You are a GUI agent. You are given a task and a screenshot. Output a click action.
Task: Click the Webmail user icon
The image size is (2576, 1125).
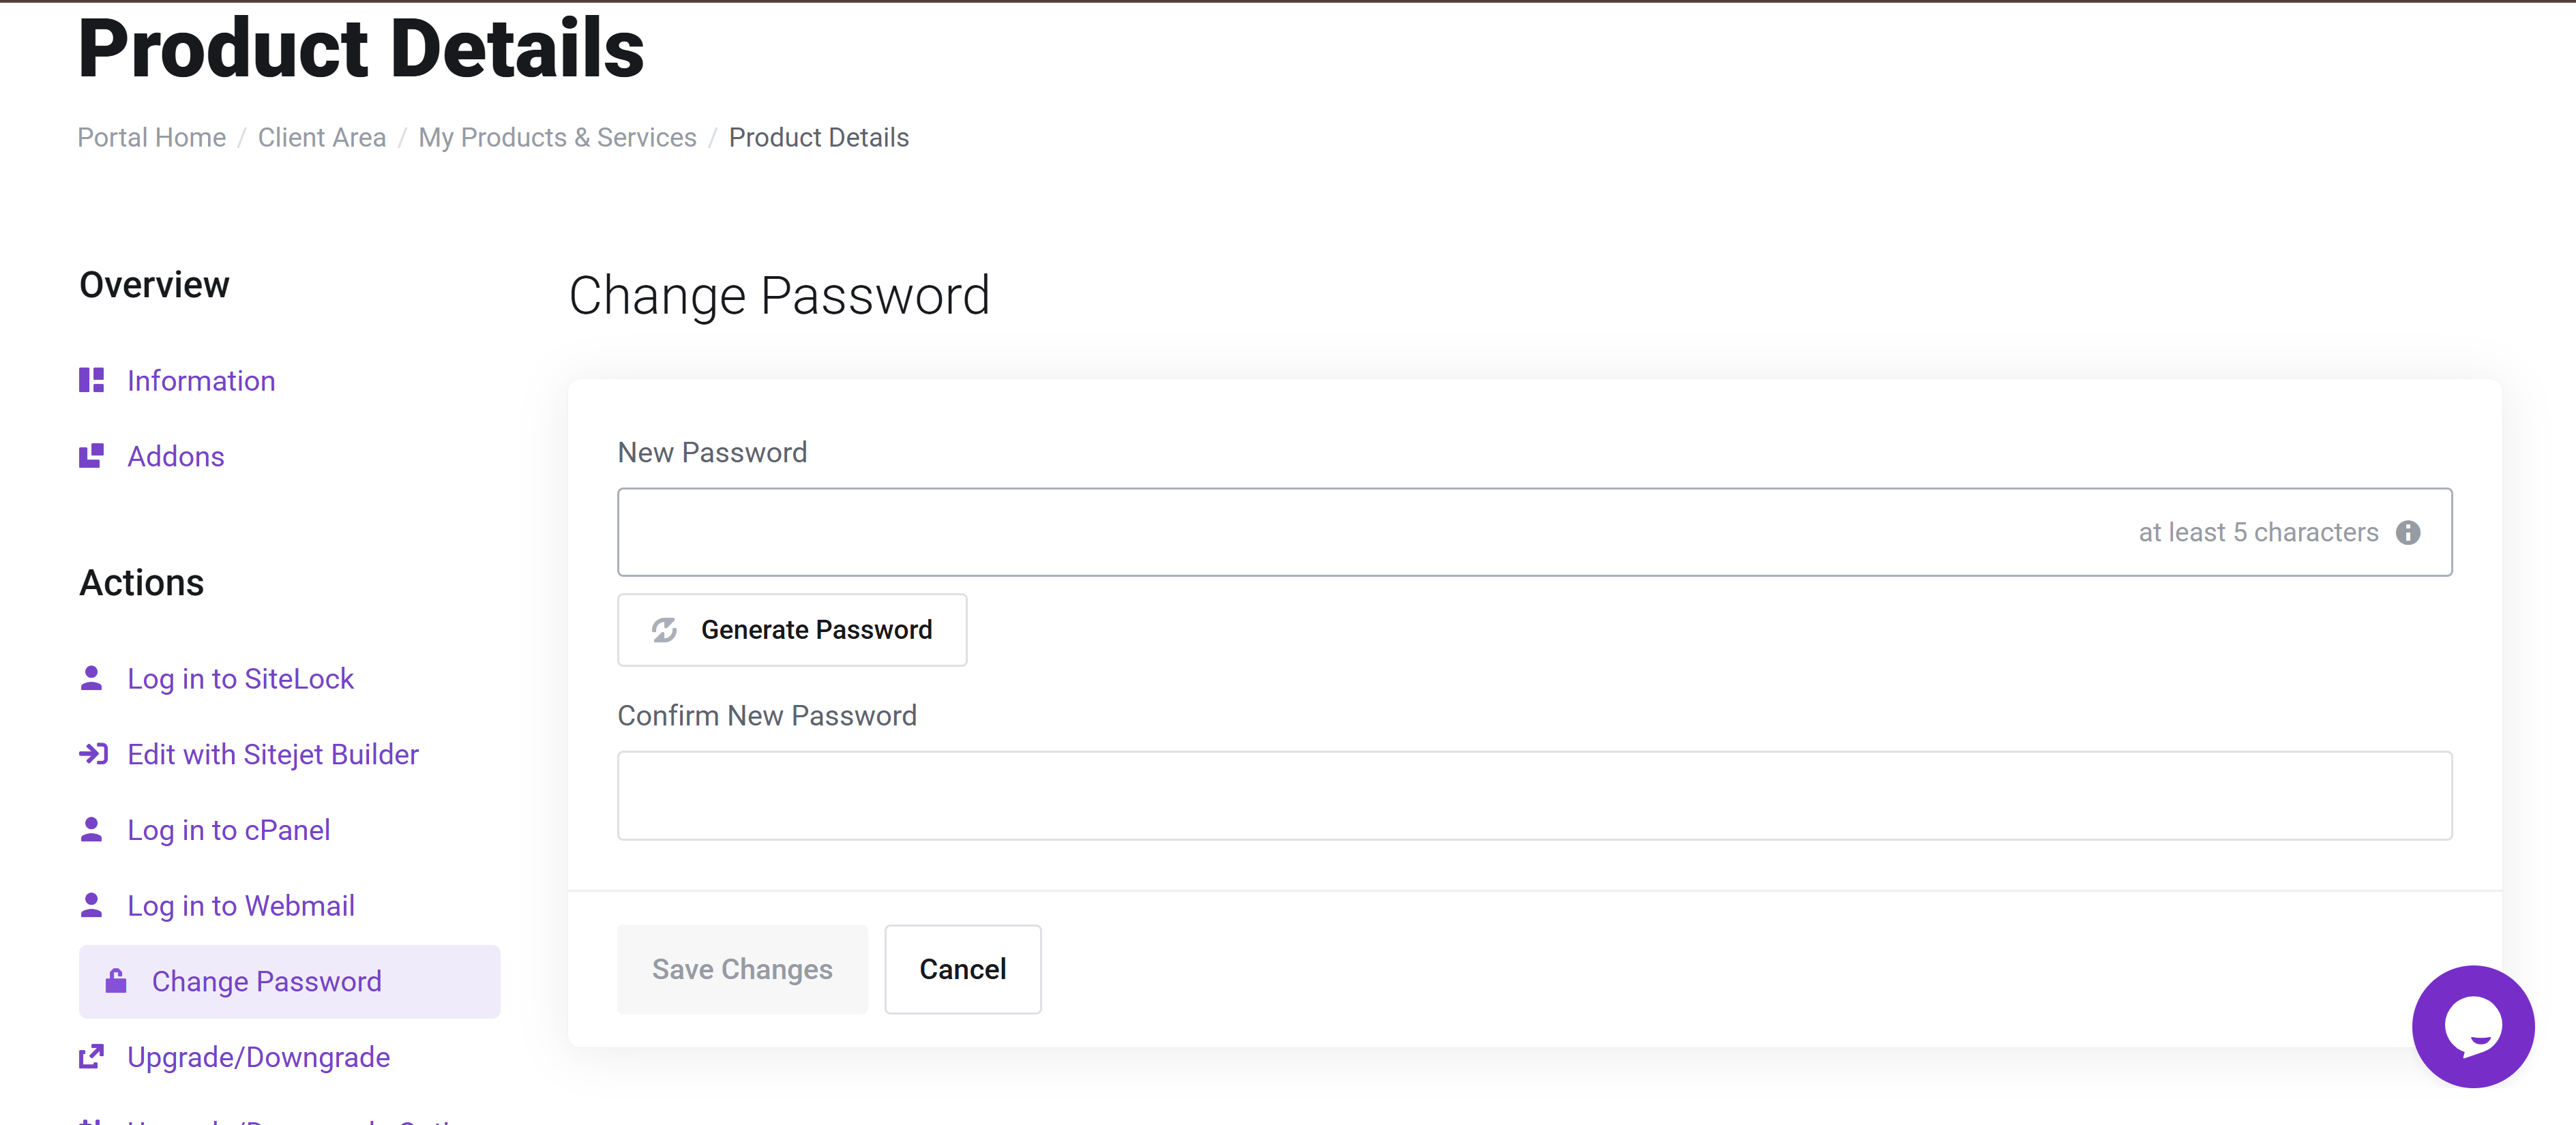[91, 905]
